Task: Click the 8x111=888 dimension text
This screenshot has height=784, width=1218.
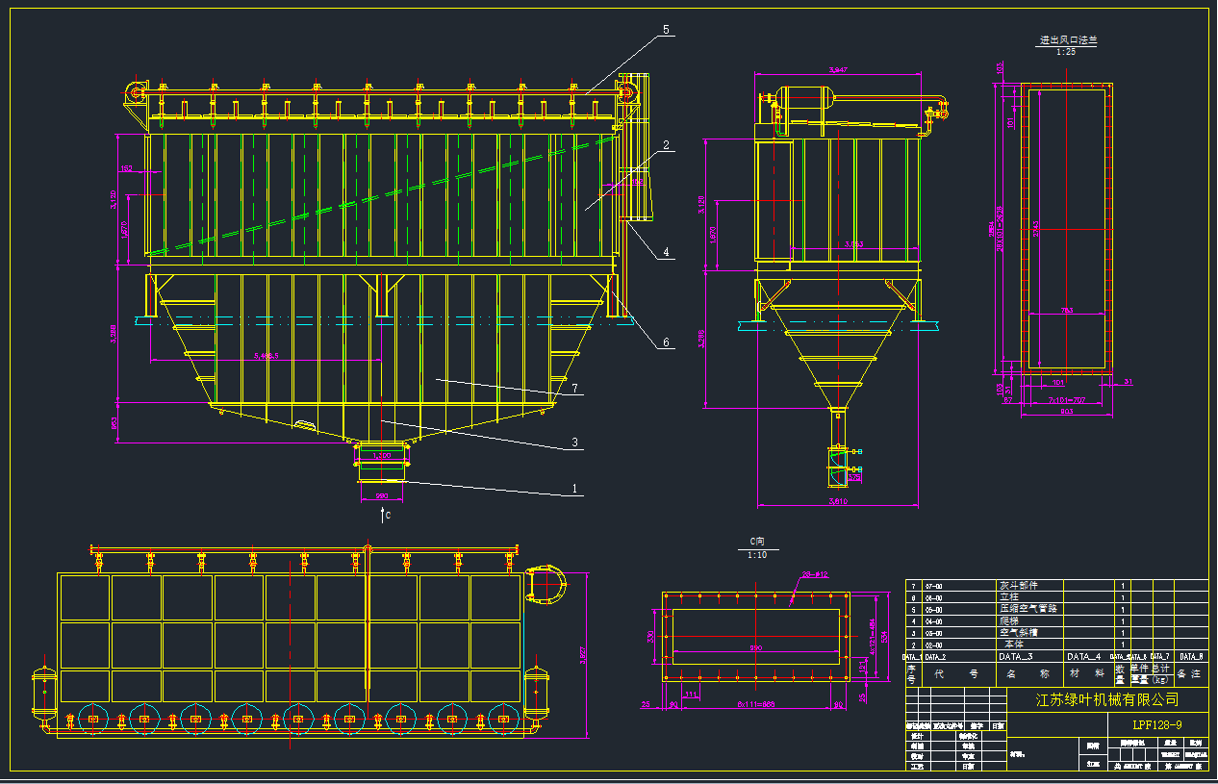Action: (x=754, y=704)
